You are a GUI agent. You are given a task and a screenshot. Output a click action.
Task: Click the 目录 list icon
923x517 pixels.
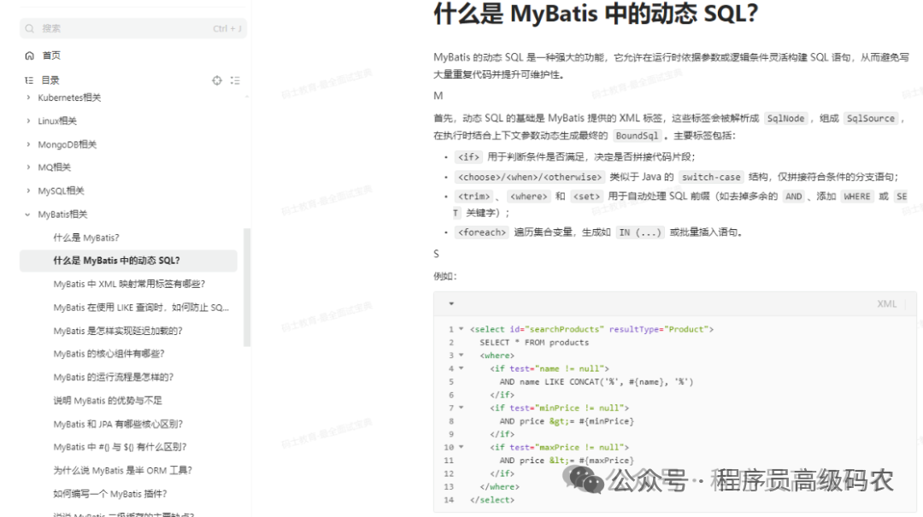tap(29, 80)
